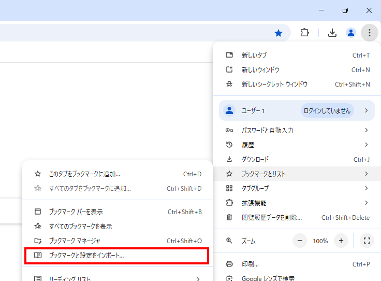Open the Downloads tray icon in toolbar

point(332,33)
